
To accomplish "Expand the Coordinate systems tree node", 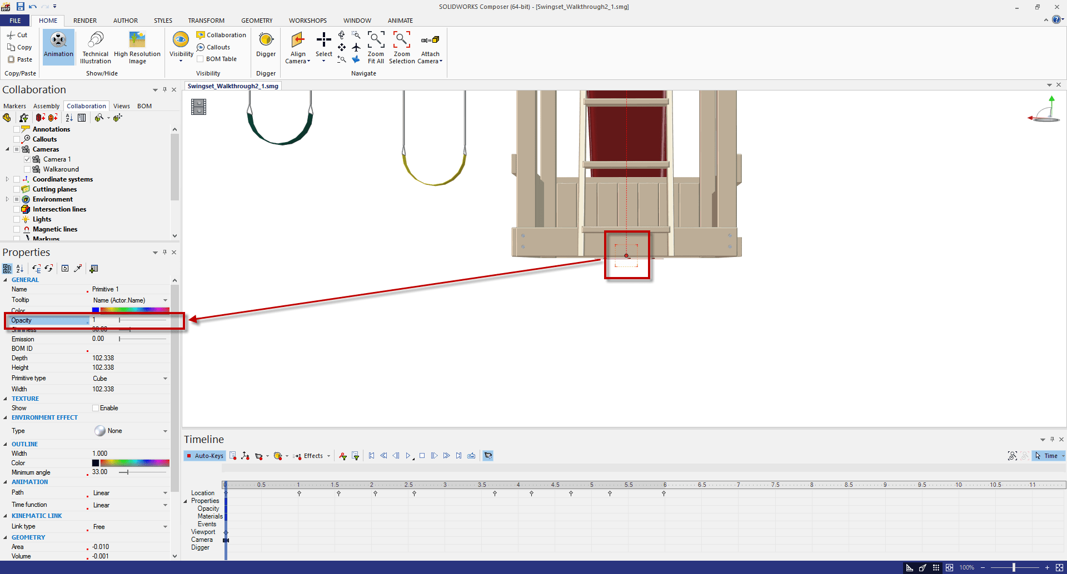I will (x=7, y=179).
